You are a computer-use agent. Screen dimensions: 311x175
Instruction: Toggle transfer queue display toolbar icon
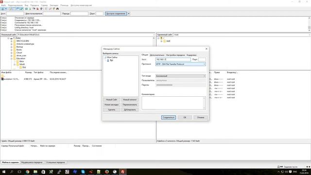click(22, 9)
